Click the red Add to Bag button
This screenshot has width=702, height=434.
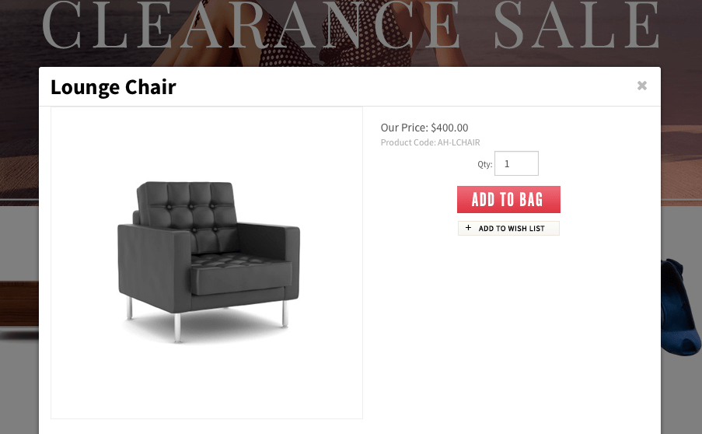508,199
